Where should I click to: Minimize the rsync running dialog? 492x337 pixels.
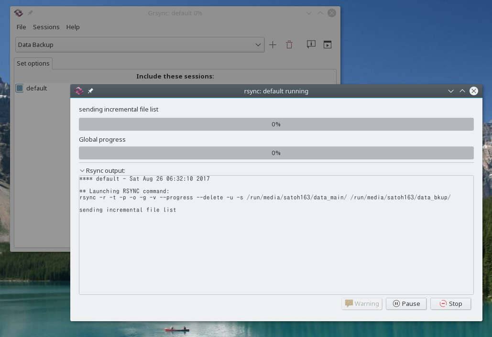click(450, 91)
